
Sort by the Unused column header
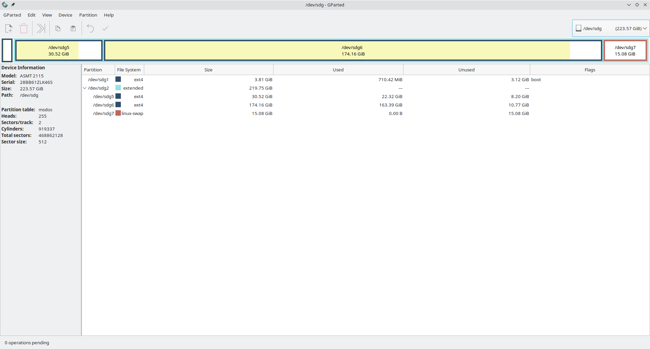pos(467,70)
